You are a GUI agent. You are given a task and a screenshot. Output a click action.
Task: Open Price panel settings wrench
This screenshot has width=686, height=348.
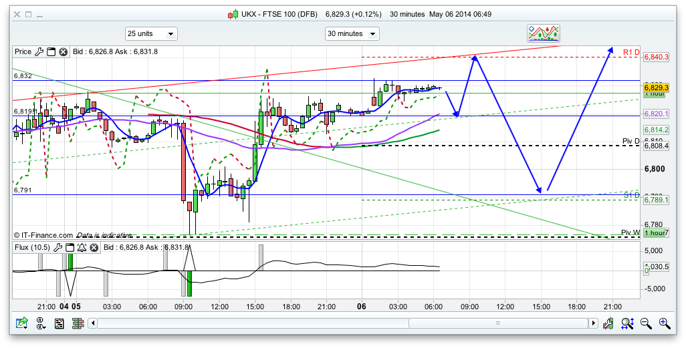click(x=39, y=51)
